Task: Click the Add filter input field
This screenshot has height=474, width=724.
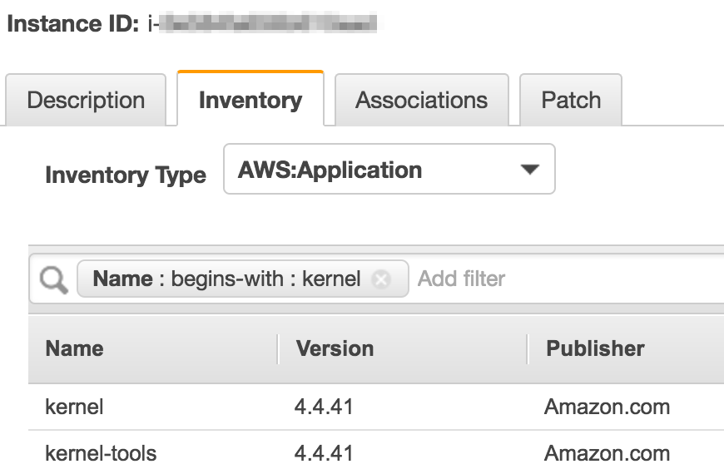Action: pyautogui.click(x=568, y=279)
